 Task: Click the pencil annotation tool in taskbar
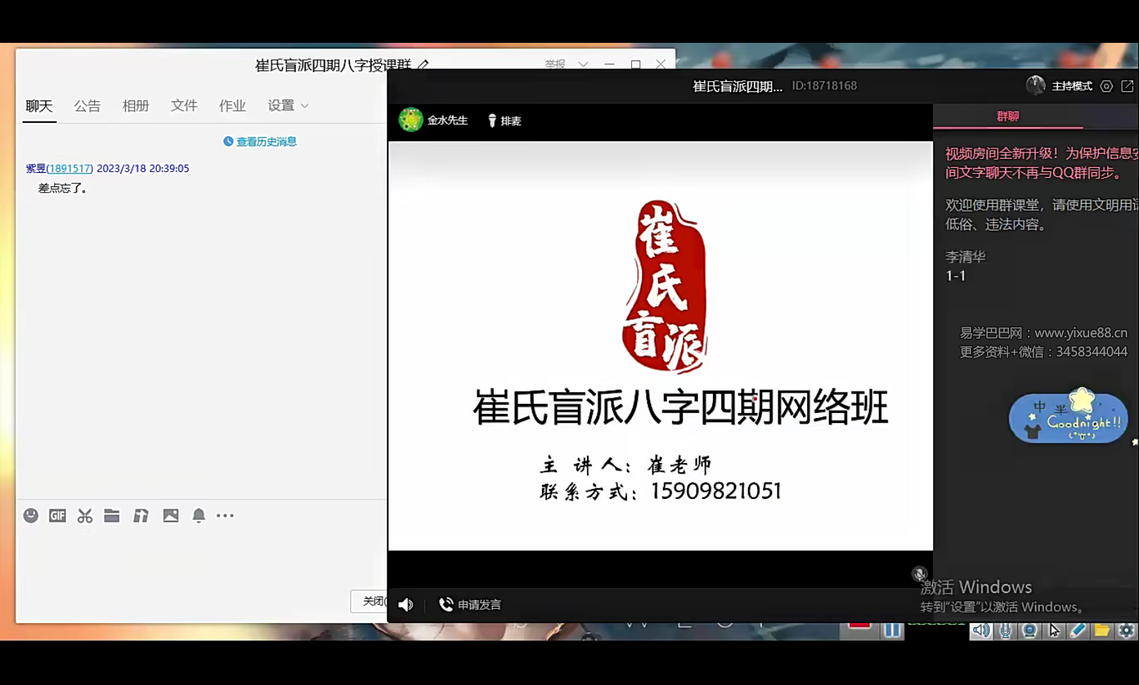point(1076,630)
